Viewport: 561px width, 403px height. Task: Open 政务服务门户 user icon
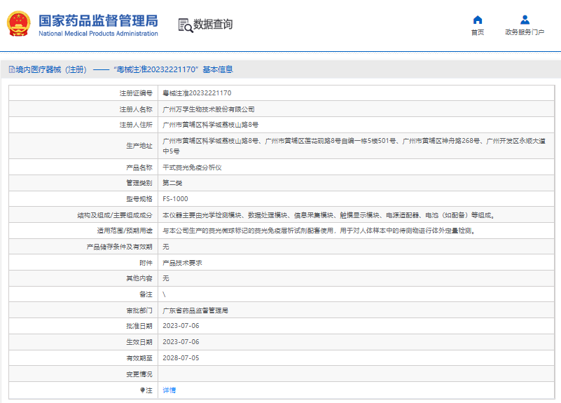coord(525,20)
